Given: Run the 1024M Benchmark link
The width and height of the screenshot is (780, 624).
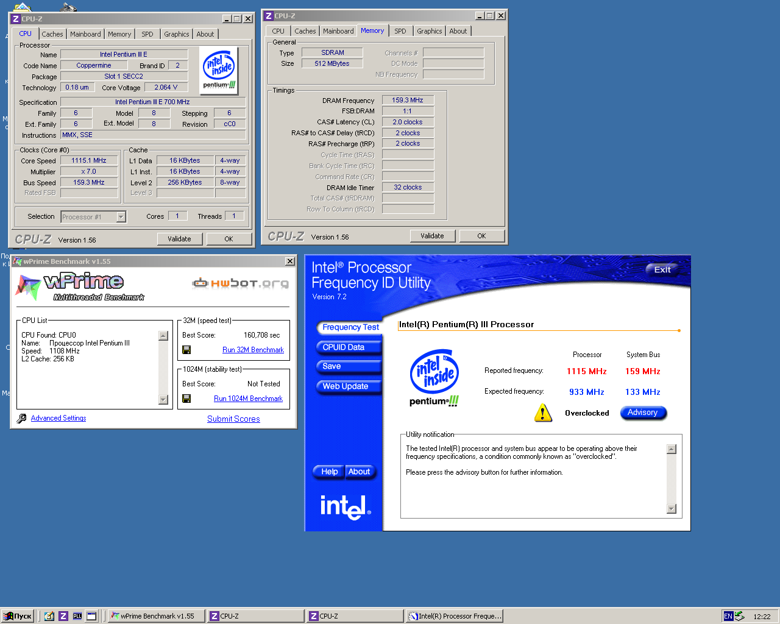Looking at the screenshot, I should pos(248,399).
